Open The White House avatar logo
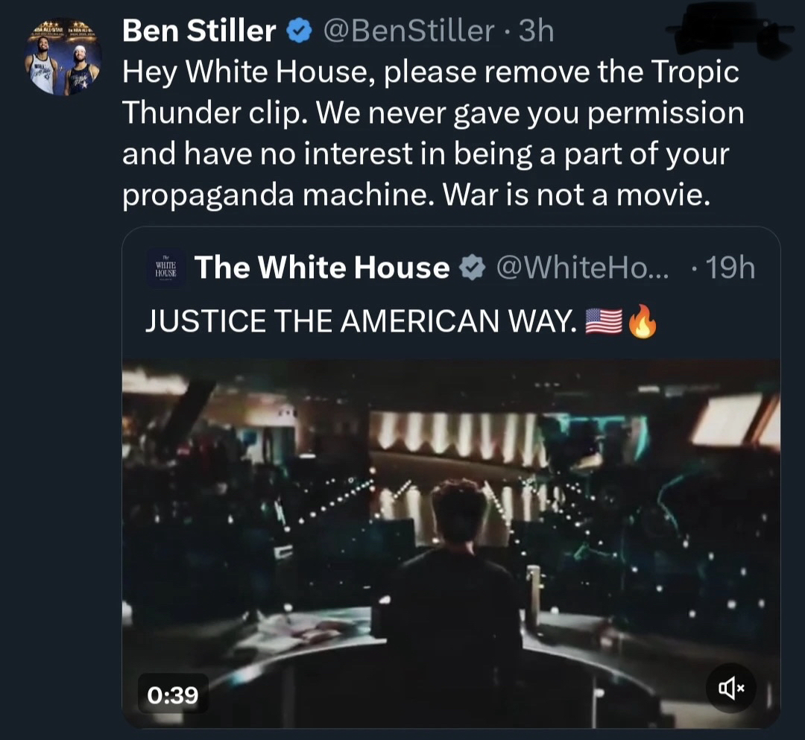Viewport: 805px width, 740px height. (x=165, y=268)
